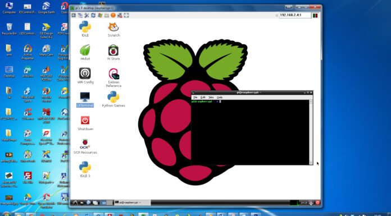
Task: Click the orange round icon in the VNC toolbar
Action: 113,16
